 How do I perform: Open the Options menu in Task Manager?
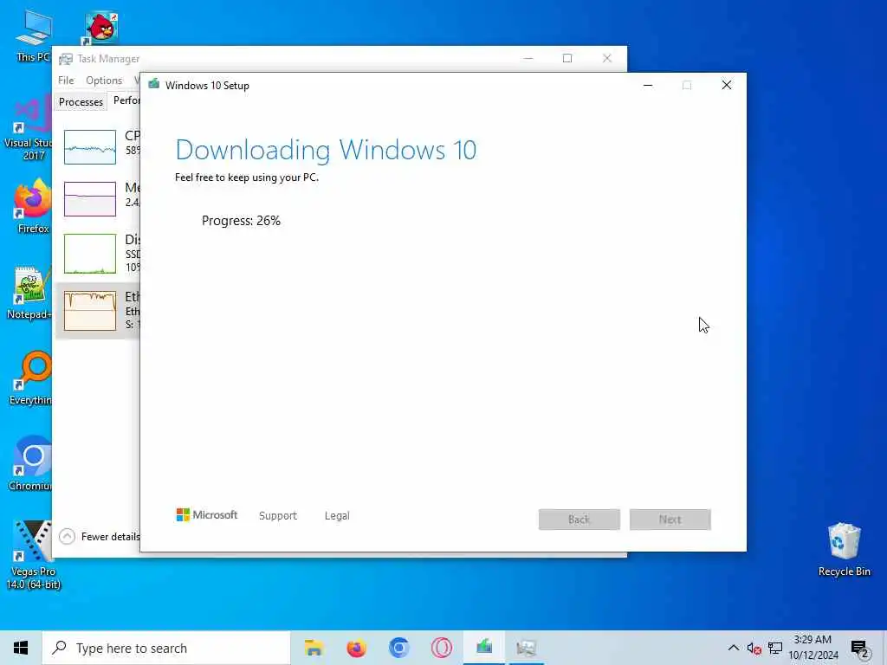[x=104, y=81]
